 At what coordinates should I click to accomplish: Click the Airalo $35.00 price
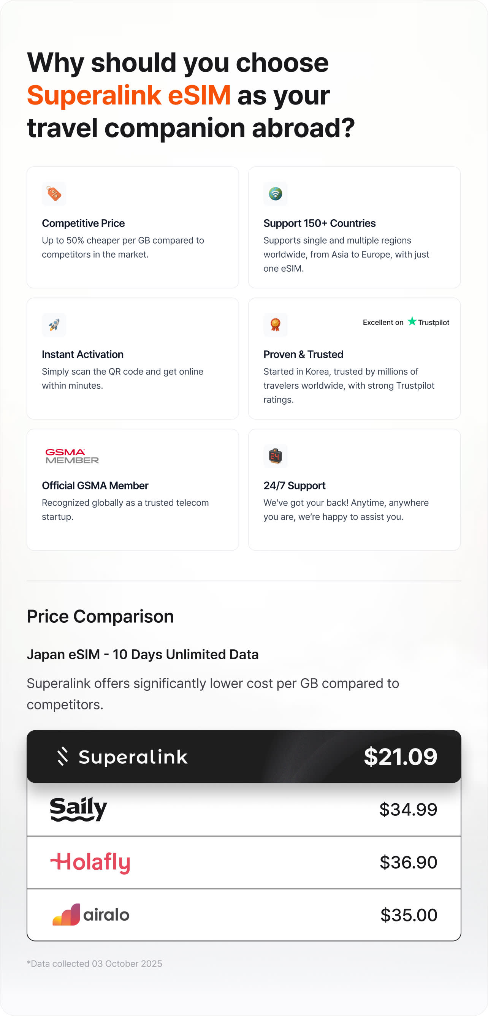click(409, 915)
